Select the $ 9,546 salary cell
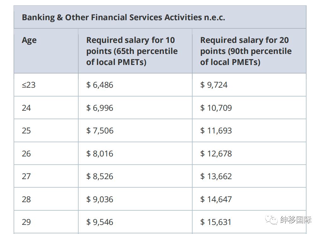This screenshot has width=322, height=234. point(100,222)
